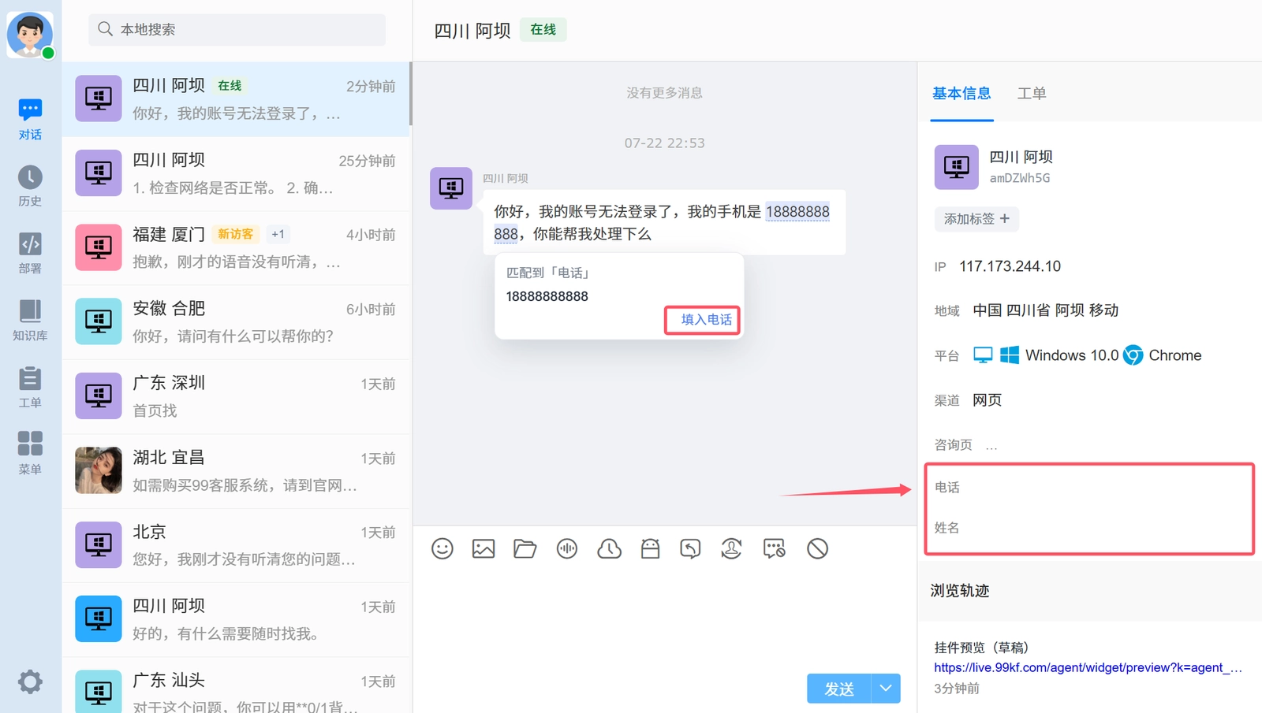This screenshot has width=1262, height=713.
Task: Click the conversation list scrollbar
Action: click(410, 94)
